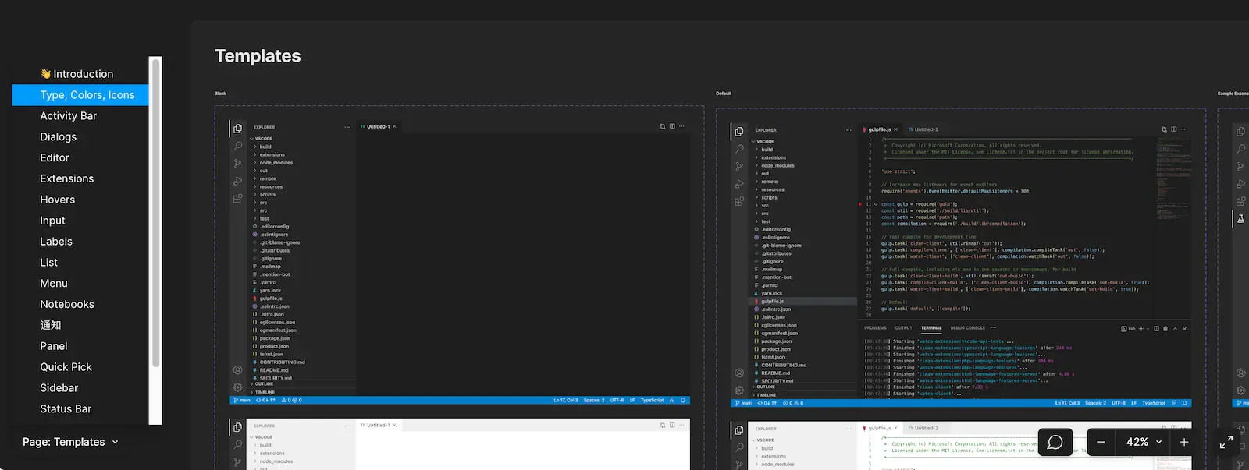Click Explorer files icon in Blank template
This screenshot has height=470, width=1249.
[237, 129]
